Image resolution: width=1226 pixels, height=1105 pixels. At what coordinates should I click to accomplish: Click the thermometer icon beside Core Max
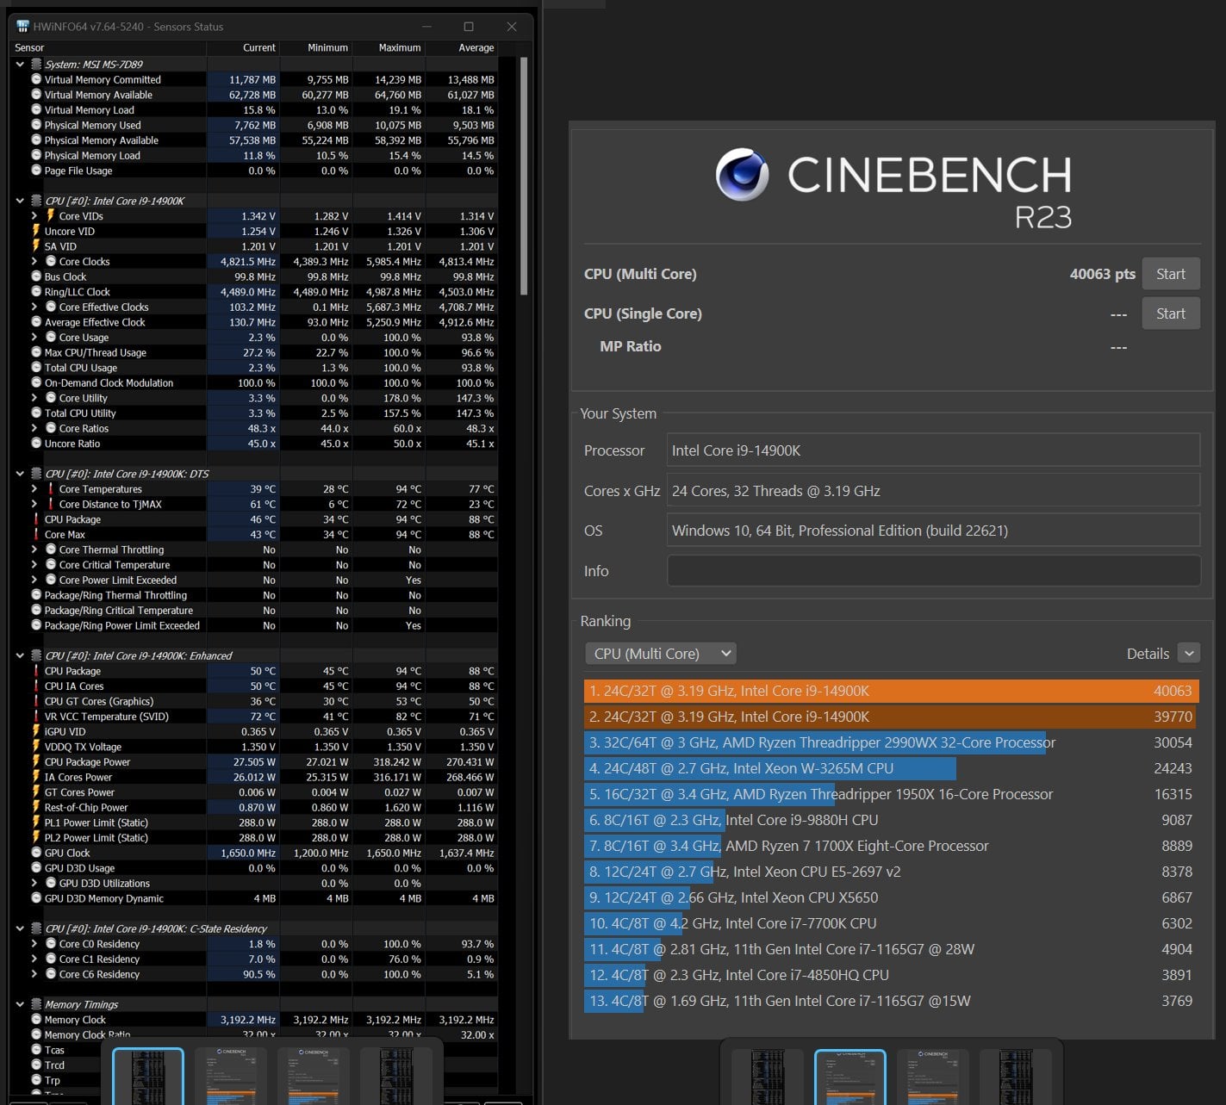(36, 534)
